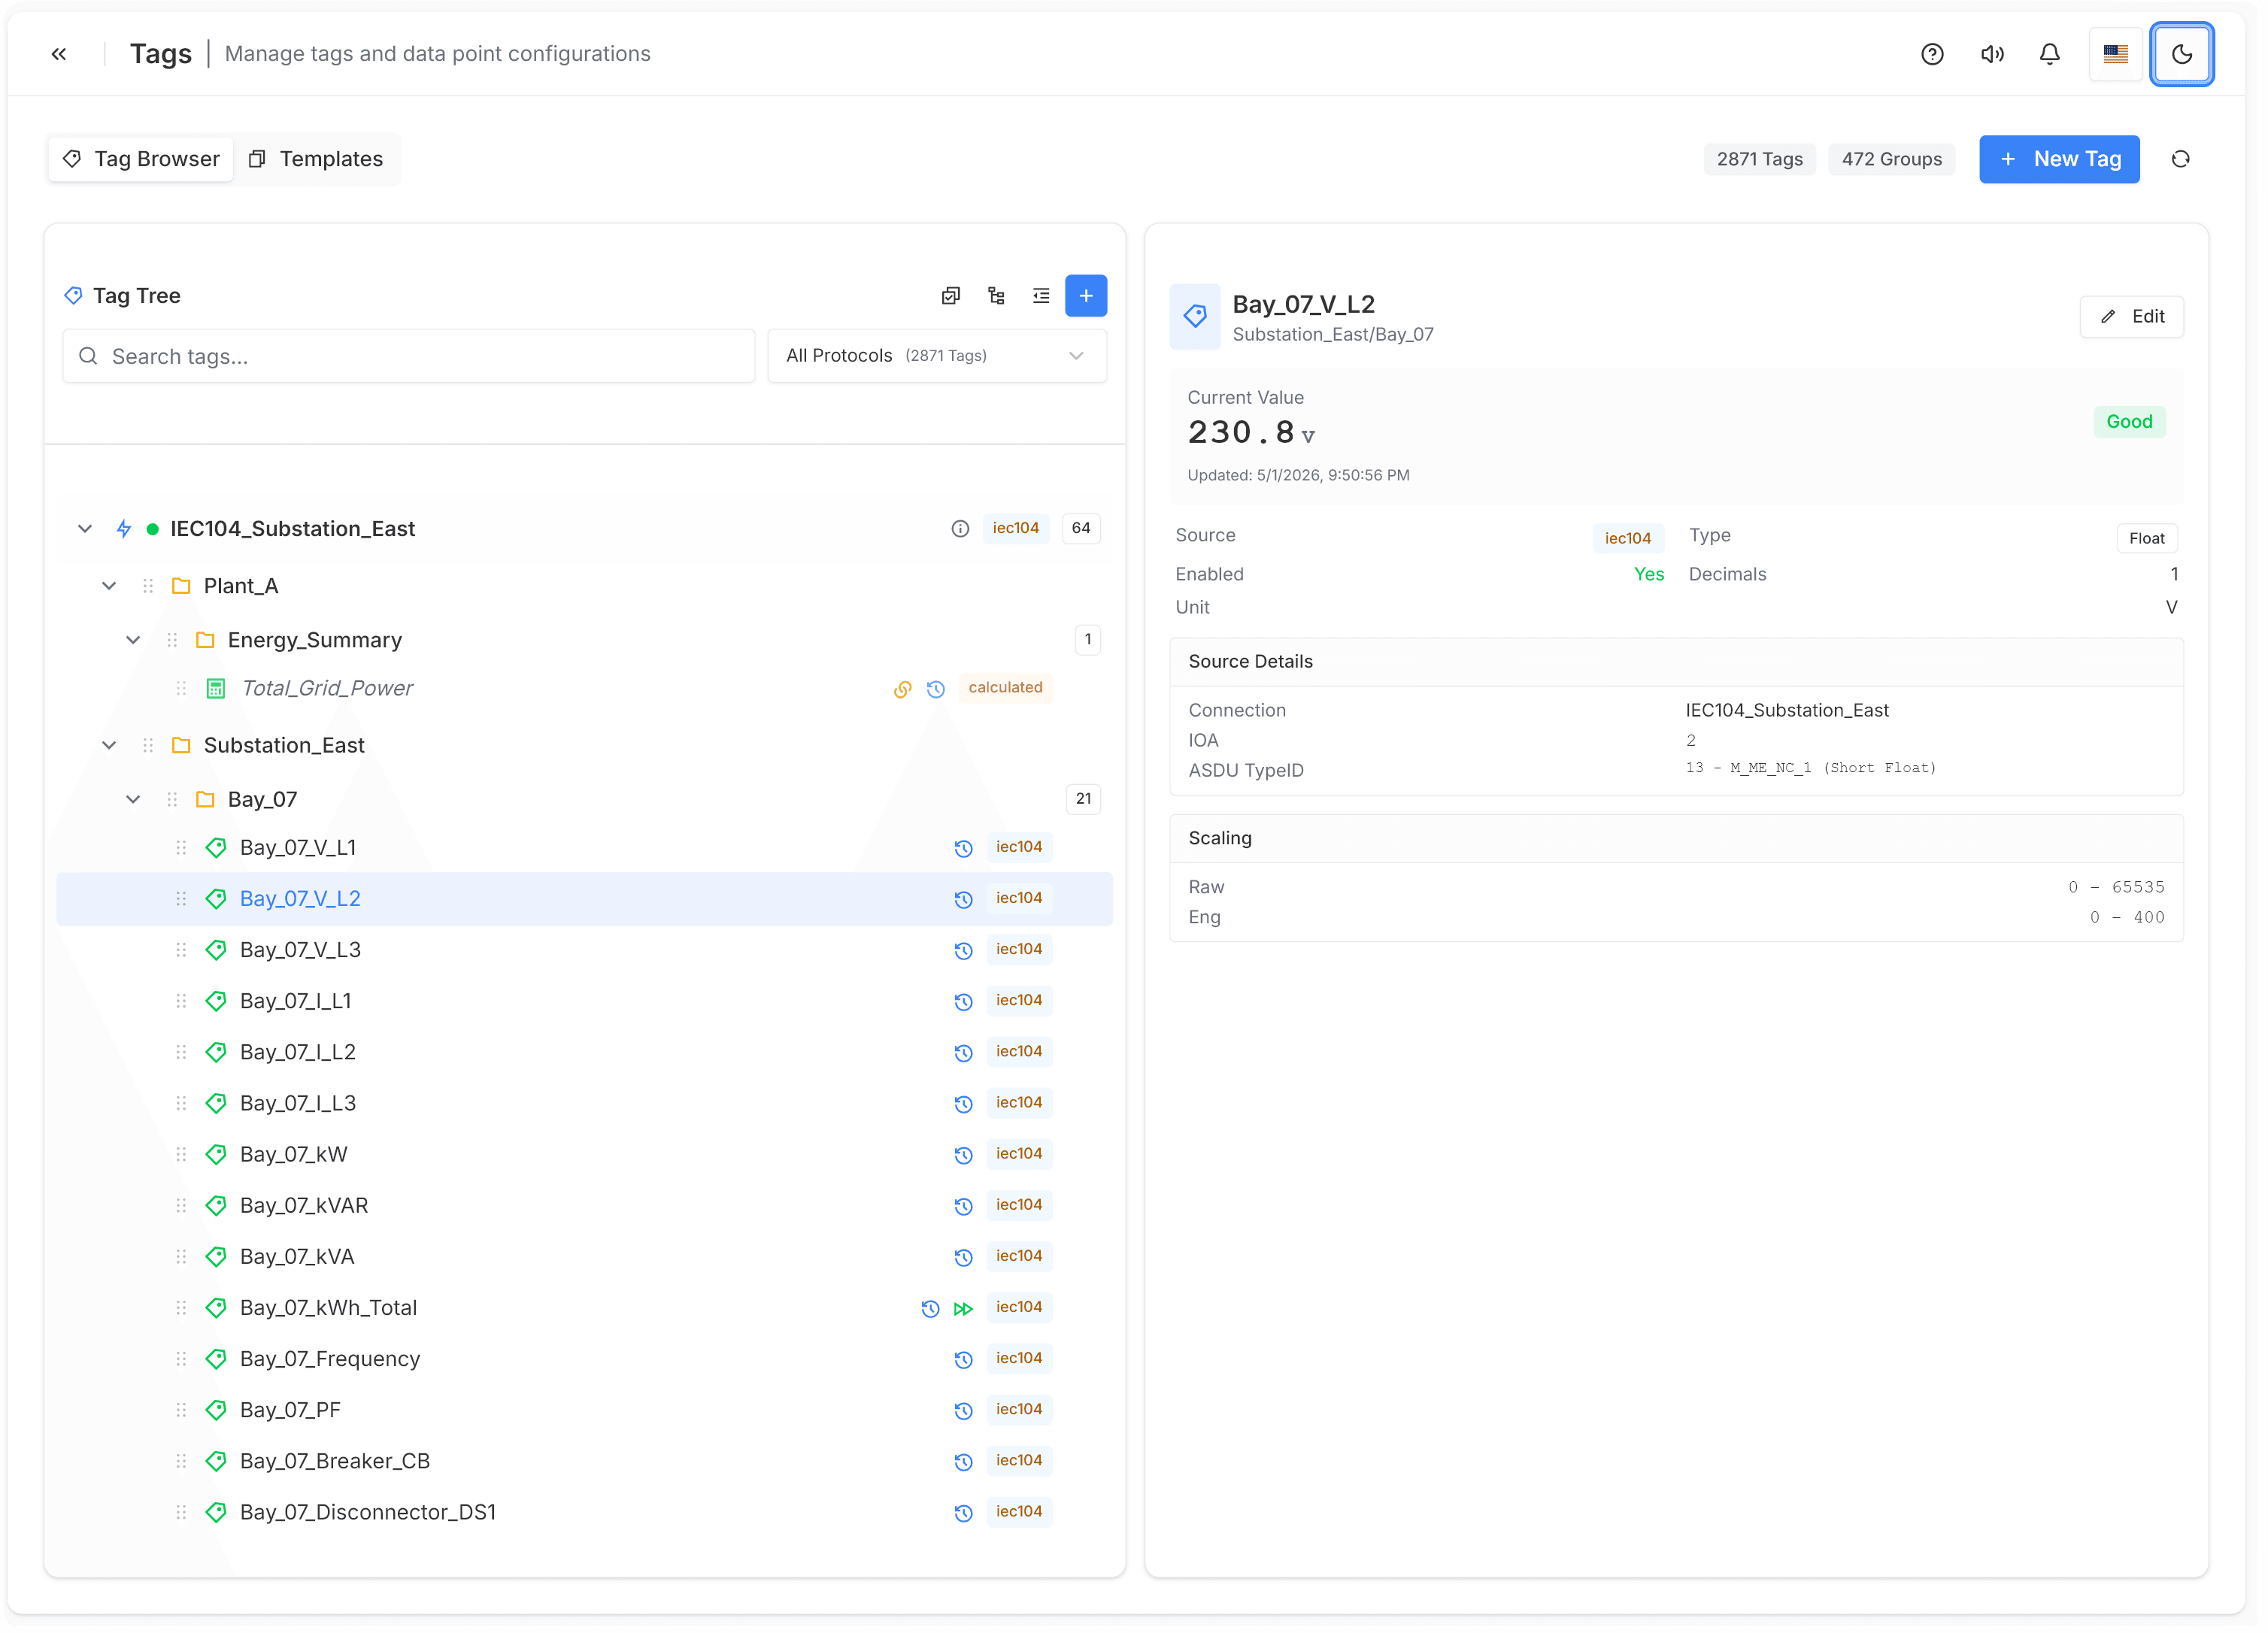Screen dimensions: 2268x1633
Task: Collapse the Bay_07 folder chevron
Action: [x=133, y=801]
